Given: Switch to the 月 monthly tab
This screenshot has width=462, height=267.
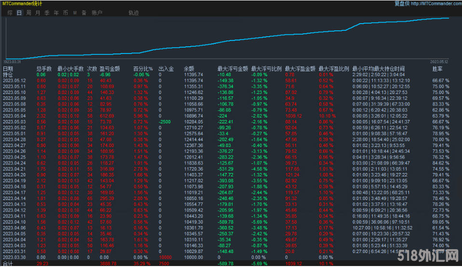Looking at the screenshot, I should point(38,13).
